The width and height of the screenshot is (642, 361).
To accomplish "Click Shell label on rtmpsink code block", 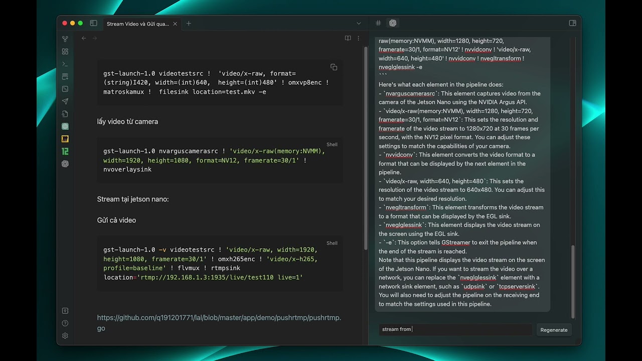I will coord(332,243).
